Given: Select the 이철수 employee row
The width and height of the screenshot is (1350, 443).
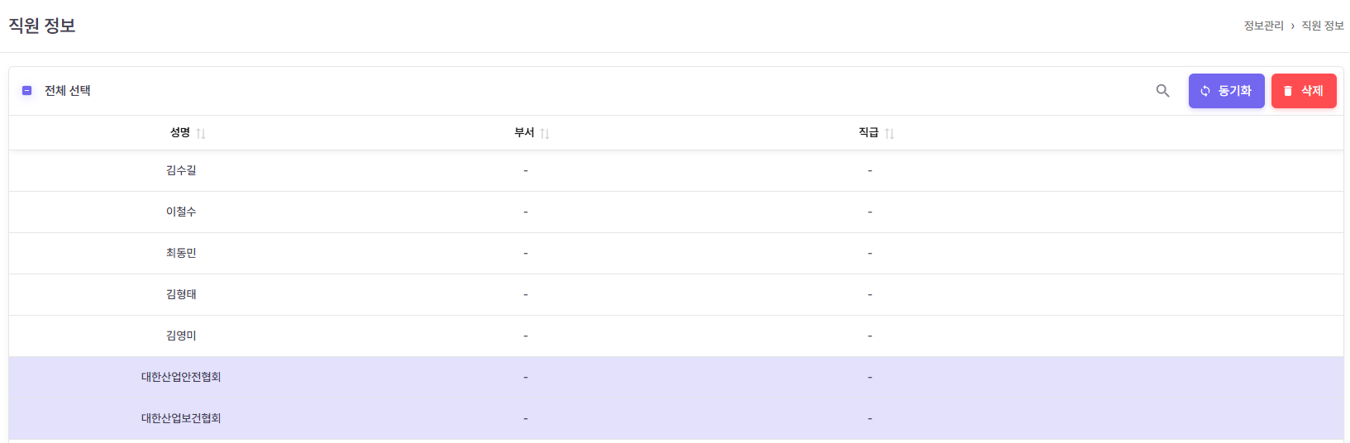Looking at the screenshot, I should click(x=181, y=212).
